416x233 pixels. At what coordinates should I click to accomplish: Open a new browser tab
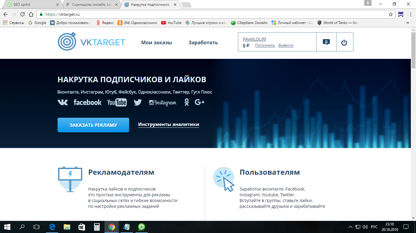click(x=186, y=5)
